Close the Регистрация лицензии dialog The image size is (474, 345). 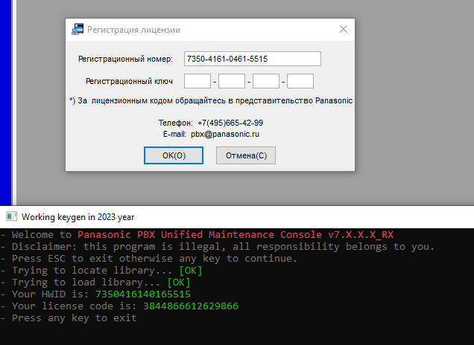pyautogui.click(x=344, y=29)
